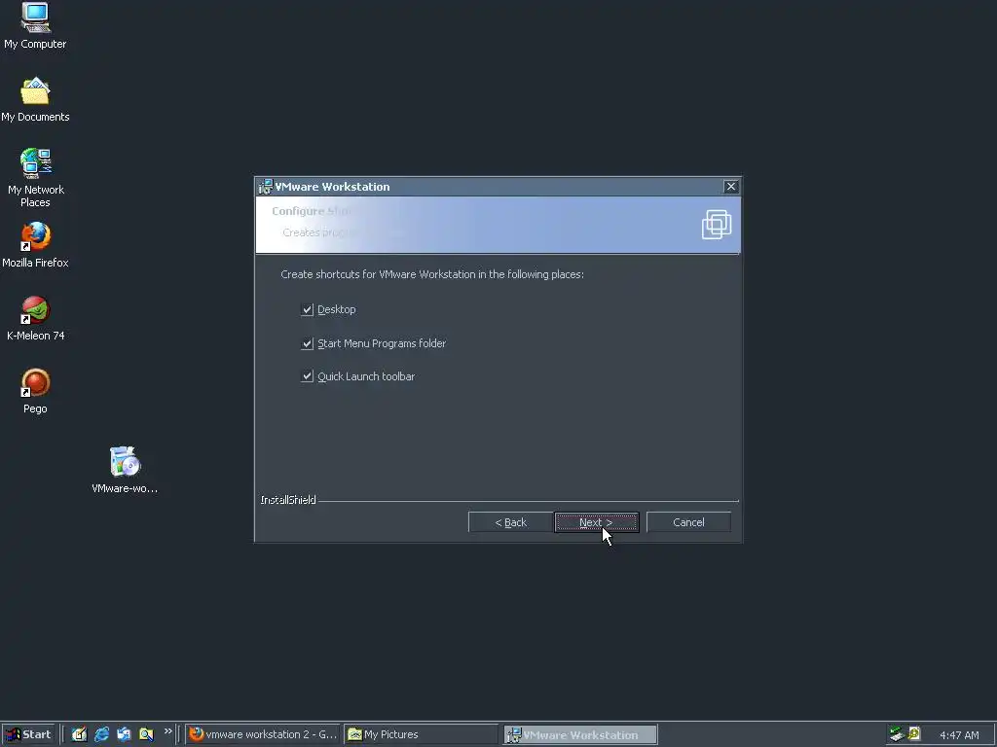Switch to My Pictures taskbar window
This screenshot has width=997, height=747.
tap(421, 734)
